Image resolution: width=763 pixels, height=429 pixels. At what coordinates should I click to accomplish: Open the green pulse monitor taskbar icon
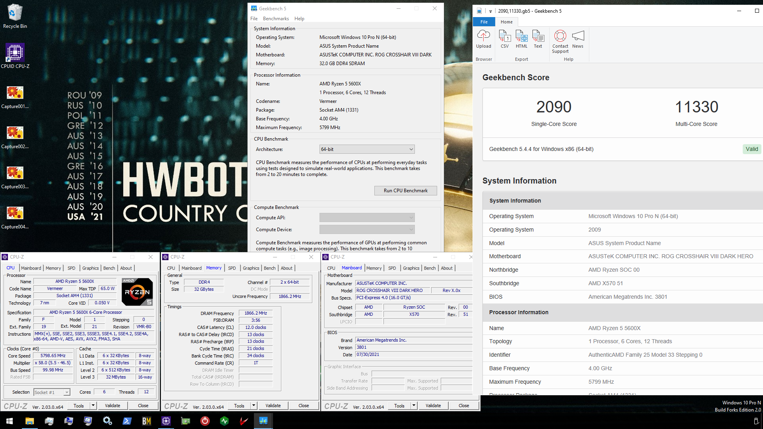(x=225, y=421)
